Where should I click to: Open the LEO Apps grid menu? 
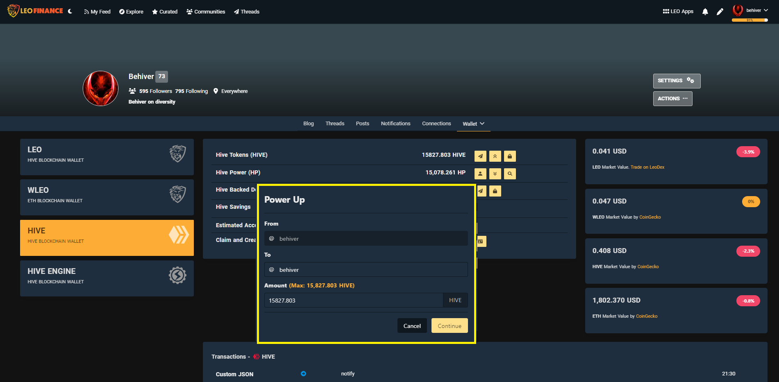tap(678, 11)
